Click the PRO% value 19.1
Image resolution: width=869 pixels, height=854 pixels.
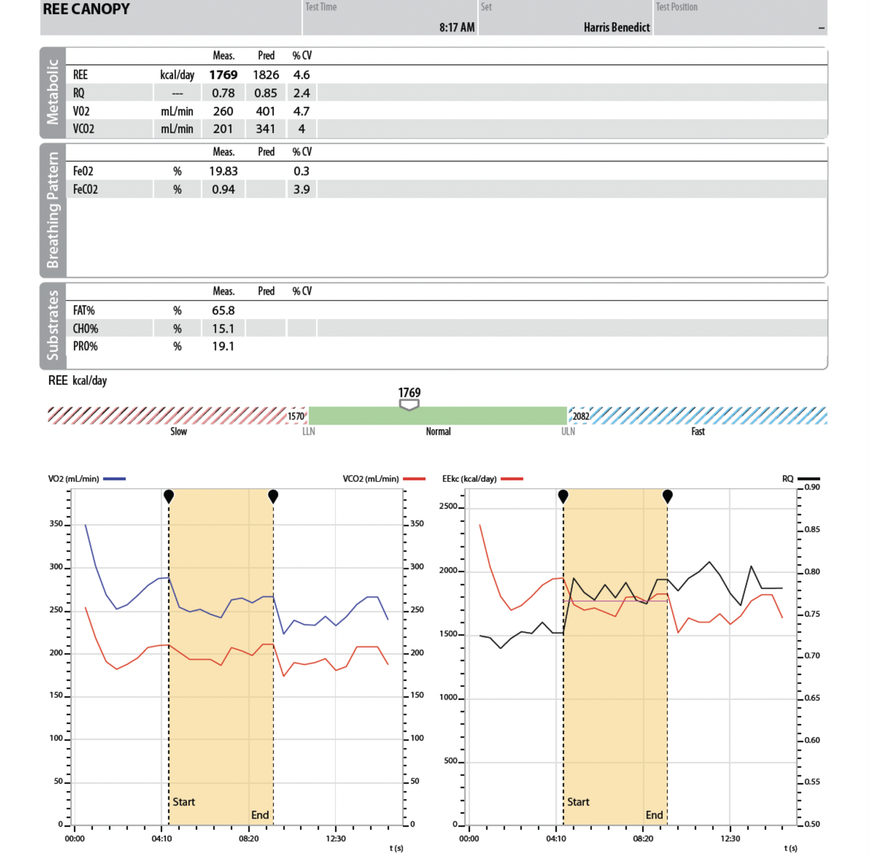tap(223, 346)
